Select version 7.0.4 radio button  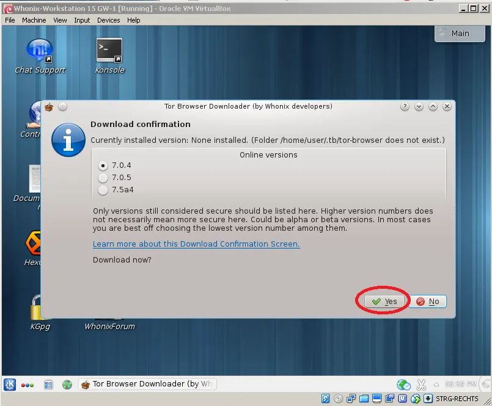tap(103, 165)
